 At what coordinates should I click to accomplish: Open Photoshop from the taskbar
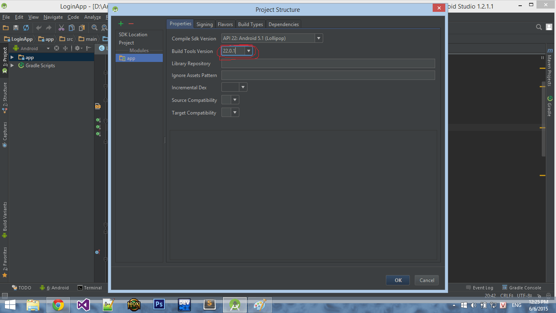(159, 305)
